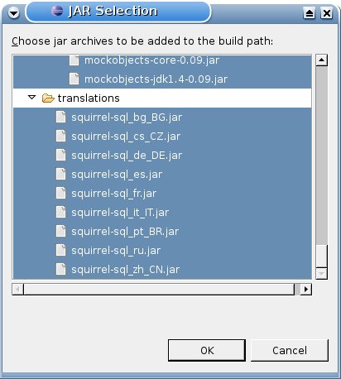Select squirrel-sql_ru.jar archive
This screenshot has width=341, height=379.
click(162, 251)
